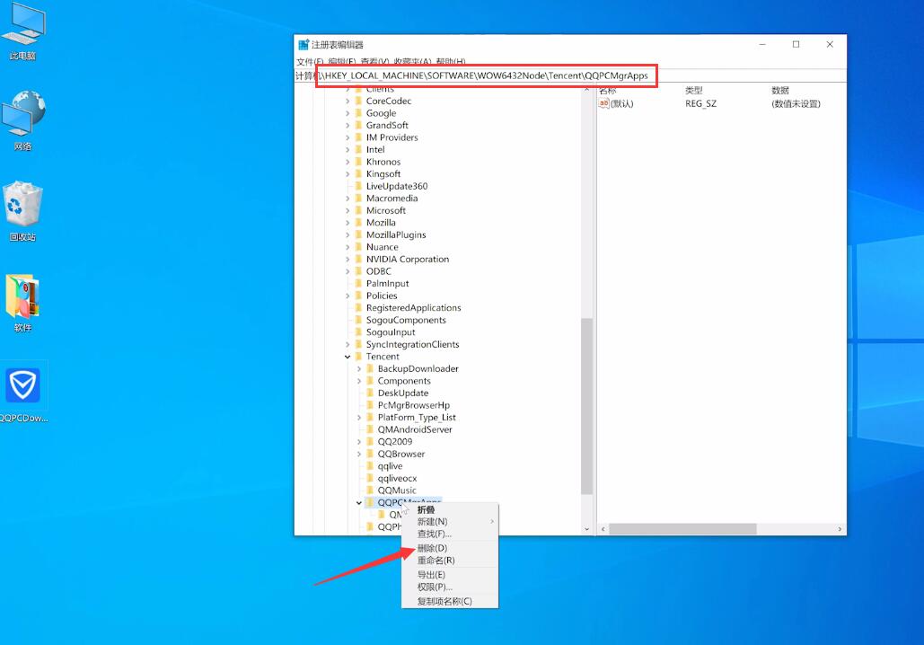This screenshot has height=645, width=924.
Task: Select the 网络 desktop icon
Action: coord(23,121)
